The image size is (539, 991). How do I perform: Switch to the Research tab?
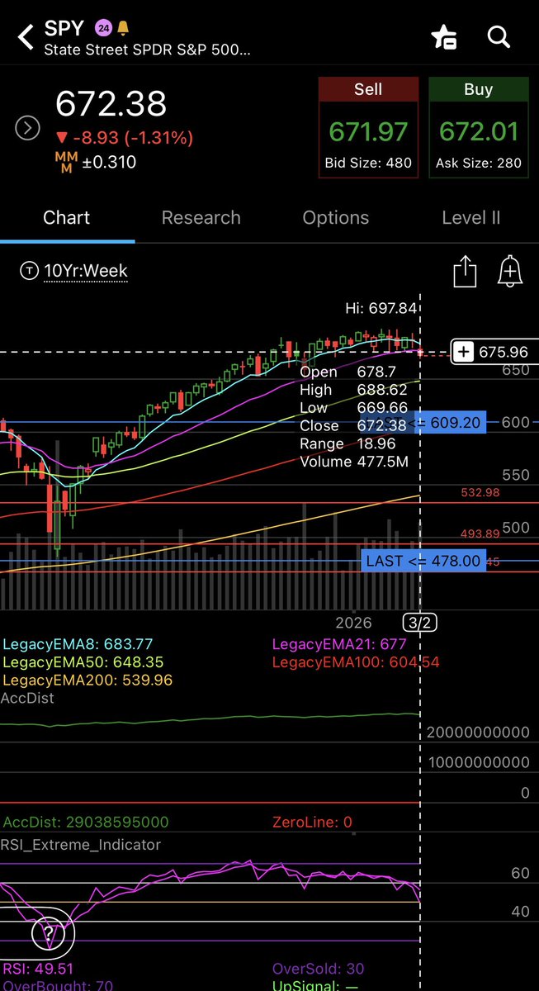pyautogui.click(x=201, y=218)
